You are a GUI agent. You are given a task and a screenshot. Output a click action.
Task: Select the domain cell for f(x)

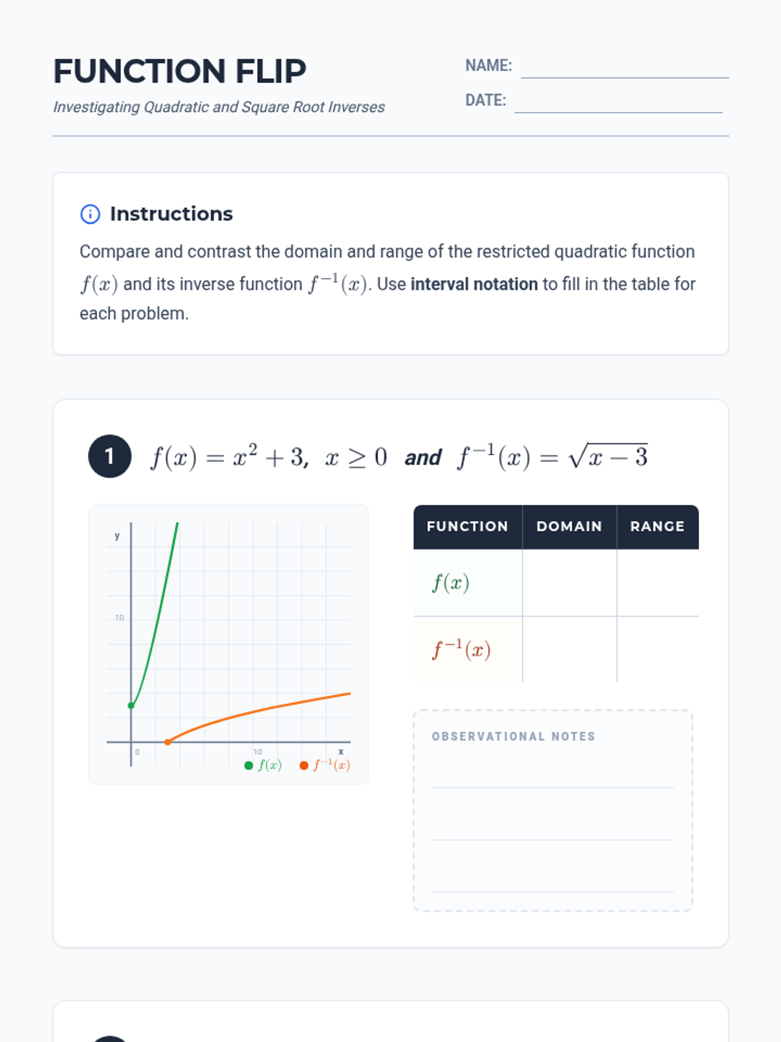click(x=569, y=583)
